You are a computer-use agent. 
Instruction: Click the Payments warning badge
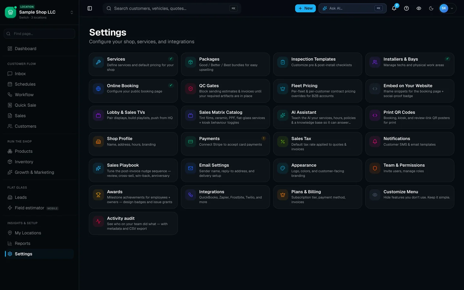(x=263, y=138)
